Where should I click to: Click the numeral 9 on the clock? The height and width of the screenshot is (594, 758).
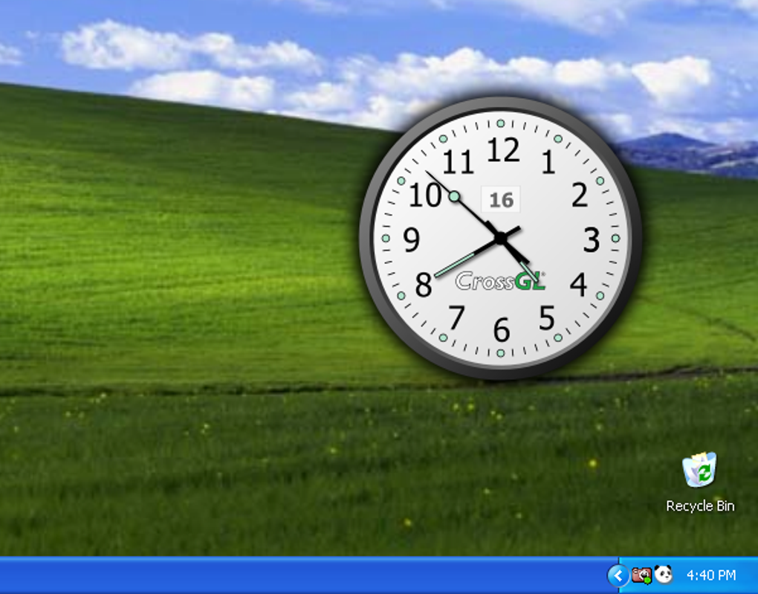412,239
